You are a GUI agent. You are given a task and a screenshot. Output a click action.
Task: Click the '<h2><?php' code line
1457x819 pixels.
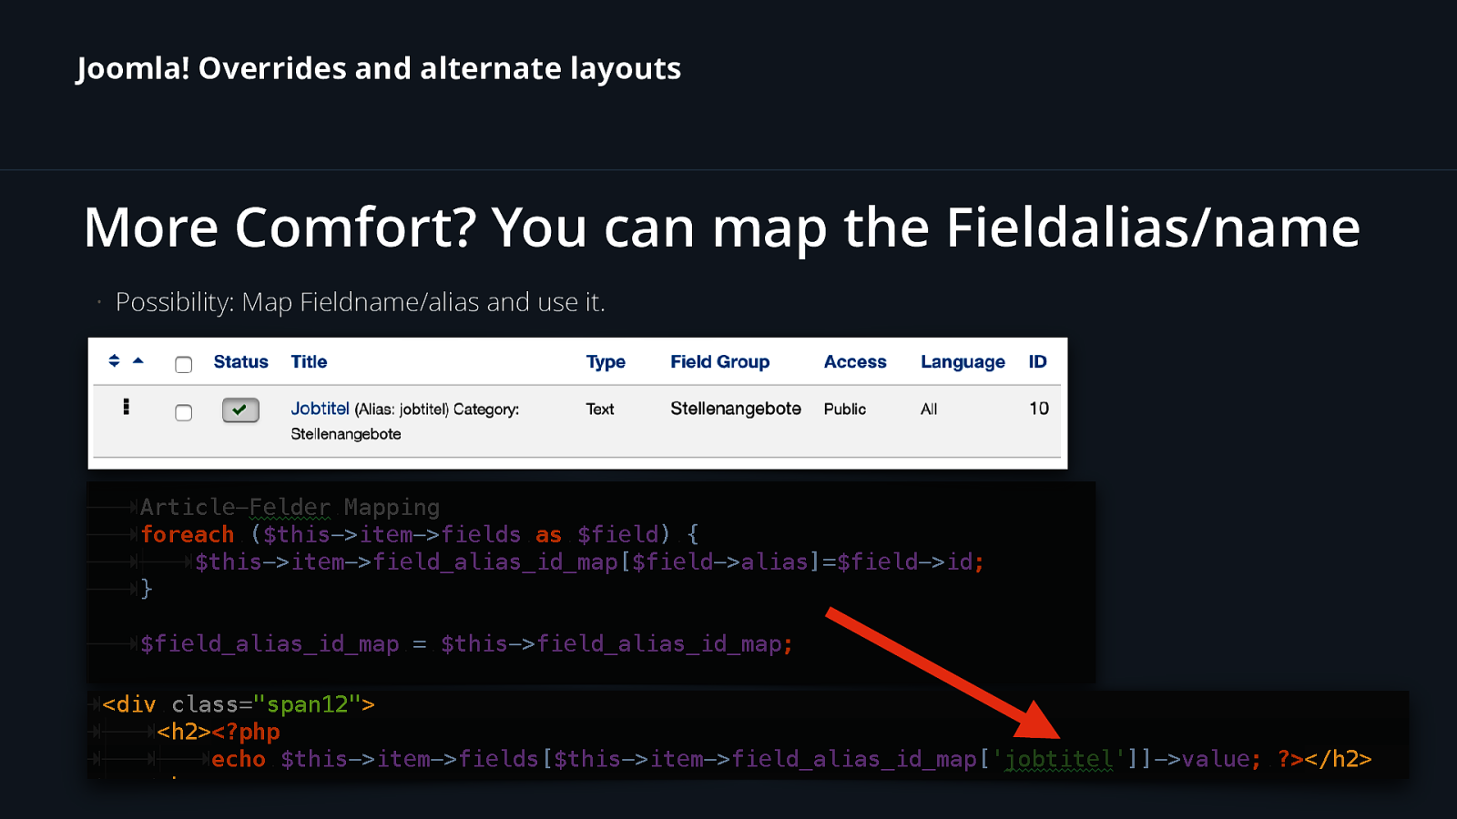pyautogui.click(x=219, y=732)
